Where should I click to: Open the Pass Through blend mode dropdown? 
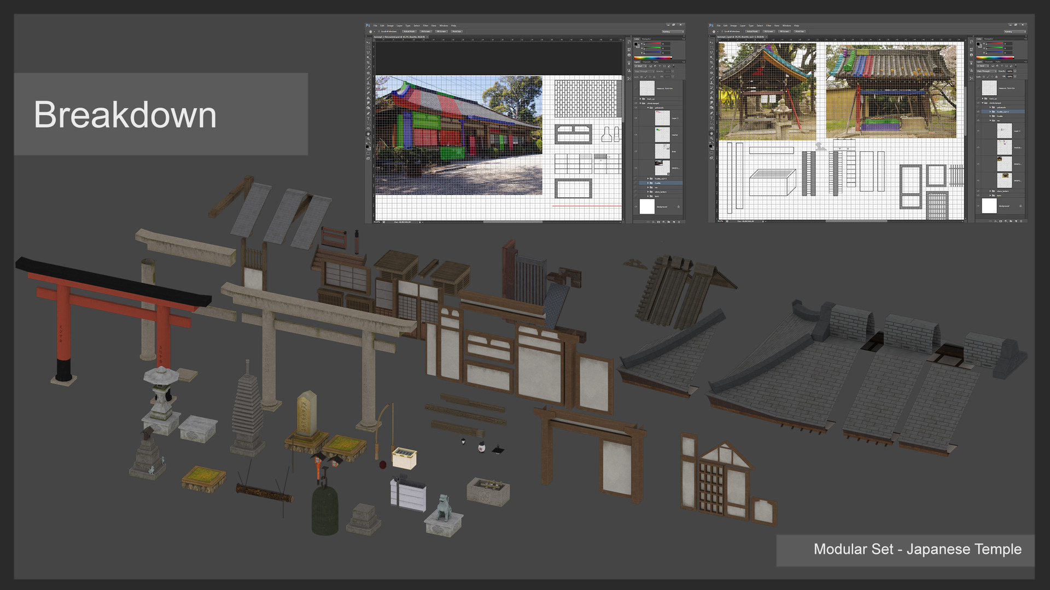(644, 72)
